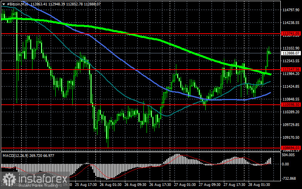
Task: Click the MACD scale value 0.00
Action: coord(285,164)
